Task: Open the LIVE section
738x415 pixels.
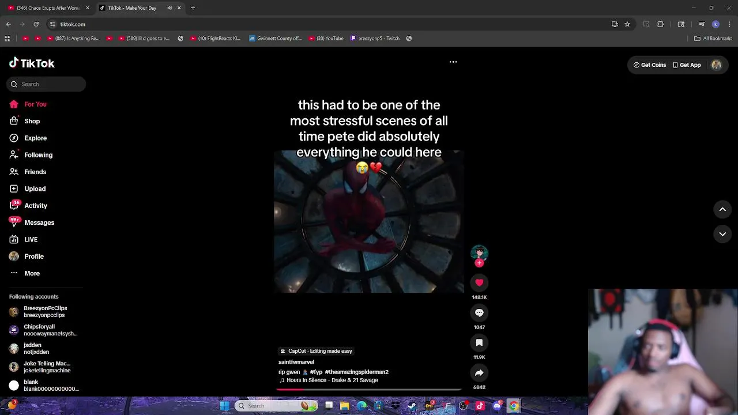Action: [x=23, y=240]
